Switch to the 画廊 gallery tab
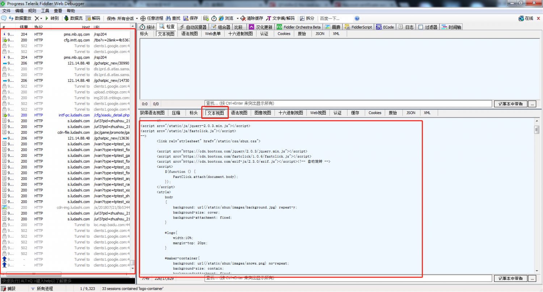Image resolution: width=543 pixels, height=292 pixels. (332, 27)
